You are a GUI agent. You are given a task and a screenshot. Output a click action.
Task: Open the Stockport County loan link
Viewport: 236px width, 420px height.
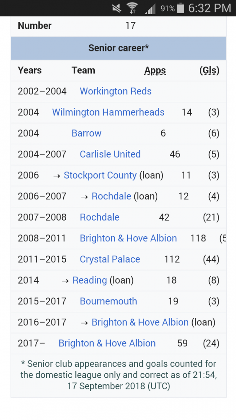pyautogui.click(x=100, y=175)
